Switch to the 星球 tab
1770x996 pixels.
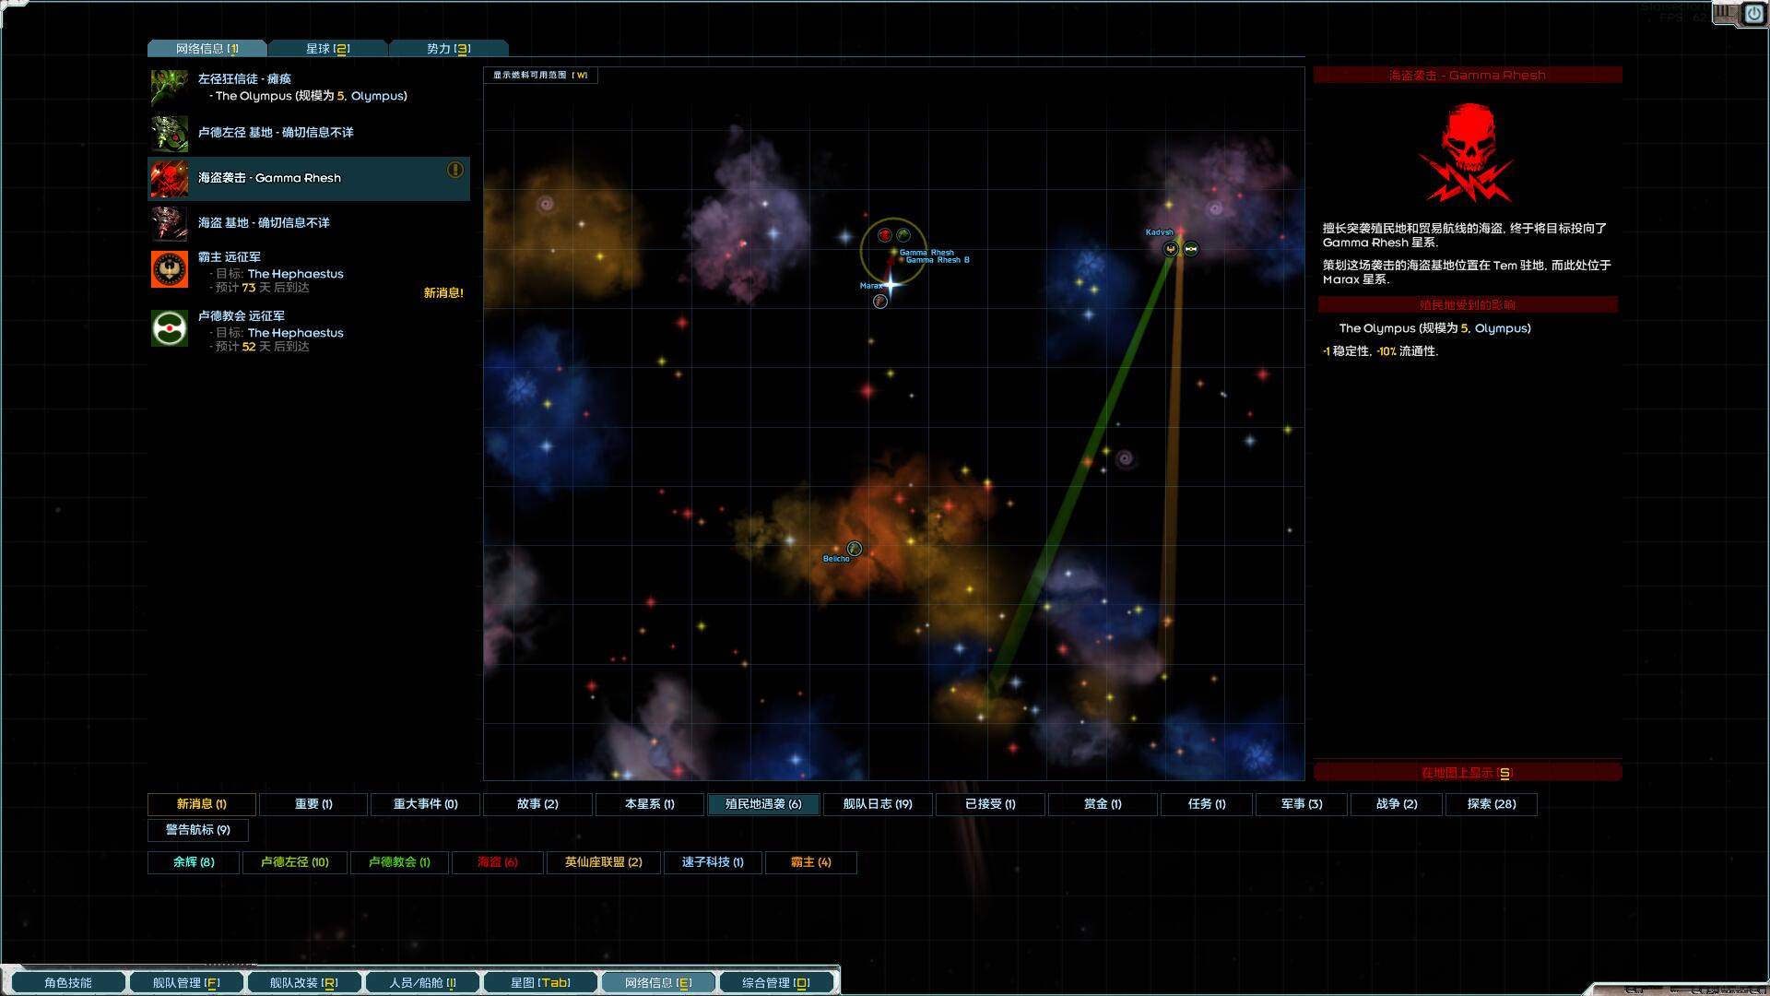coord(327,49)
